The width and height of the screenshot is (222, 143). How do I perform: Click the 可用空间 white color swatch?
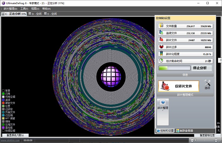coord(3,97)
